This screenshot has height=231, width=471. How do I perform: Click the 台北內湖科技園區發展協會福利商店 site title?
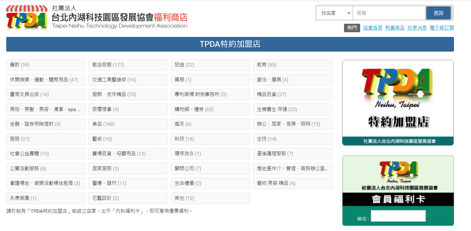click(x=120, y=18)
